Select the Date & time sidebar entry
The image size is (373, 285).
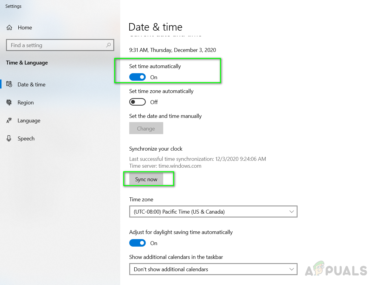[x=32, y=85]
